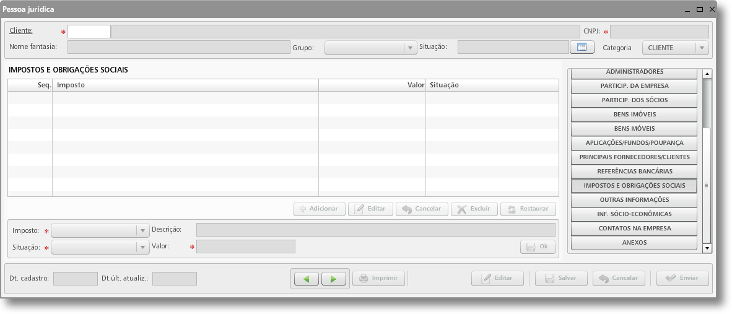Click the Restaurar button
The width and height of the screenshot is (732, 314).
528,209
